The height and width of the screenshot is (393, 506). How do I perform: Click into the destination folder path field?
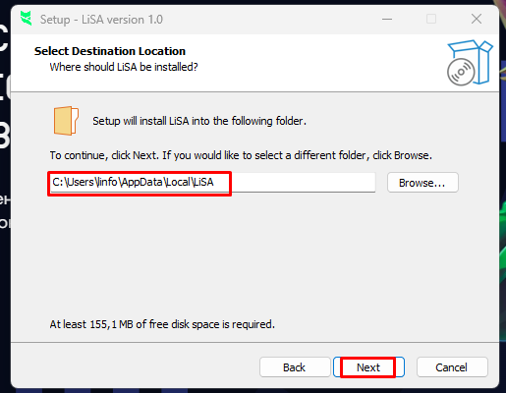pyautogui.click(x=212, y=183)
